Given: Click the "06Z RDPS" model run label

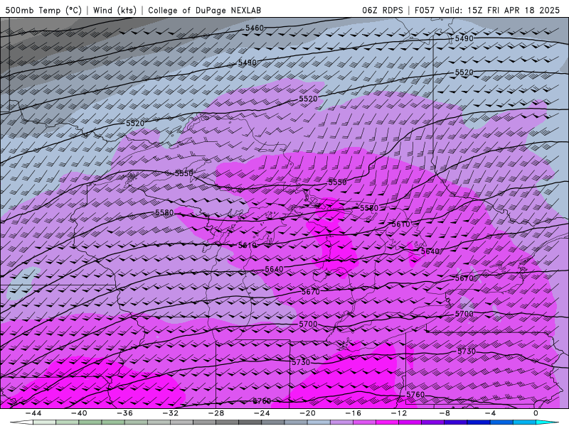Looking at the screenshot, I should (383, 10).
